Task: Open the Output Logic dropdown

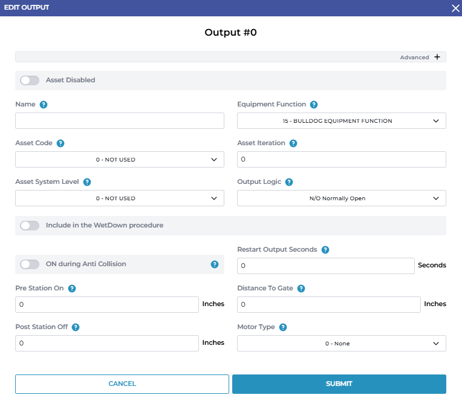Action: [x=341, y=198]
